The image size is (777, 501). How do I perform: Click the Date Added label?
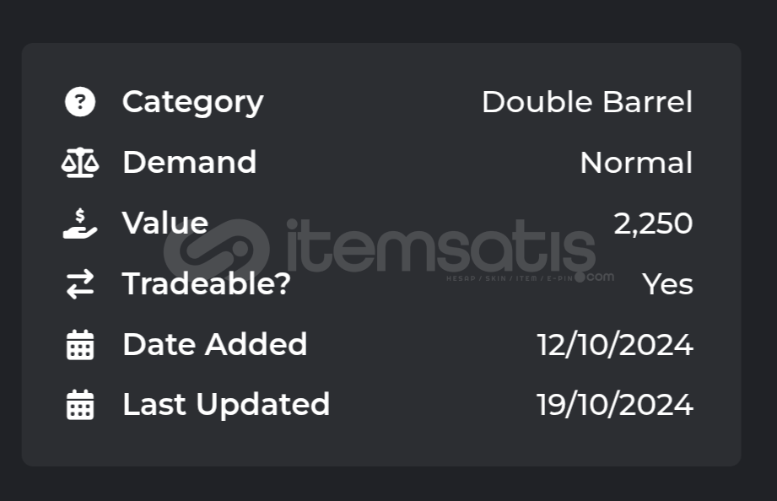(214, 344)
